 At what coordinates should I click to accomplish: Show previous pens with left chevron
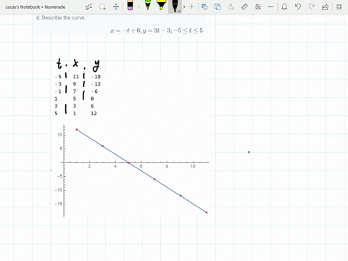[138, 7]
